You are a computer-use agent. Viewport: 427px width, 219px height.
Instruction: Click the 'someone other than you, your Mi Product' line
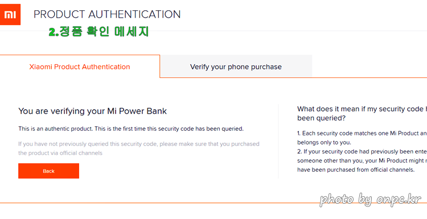(x=362, y=160)
